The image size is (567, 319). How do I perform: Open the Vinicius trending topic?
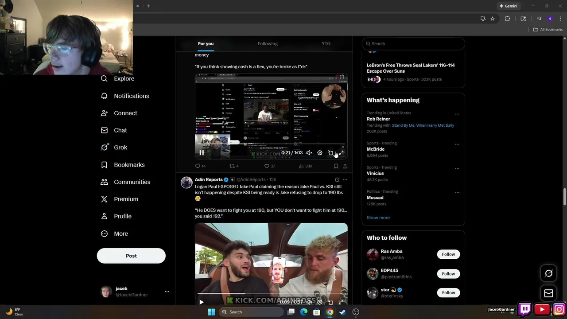tap(375, 173)
